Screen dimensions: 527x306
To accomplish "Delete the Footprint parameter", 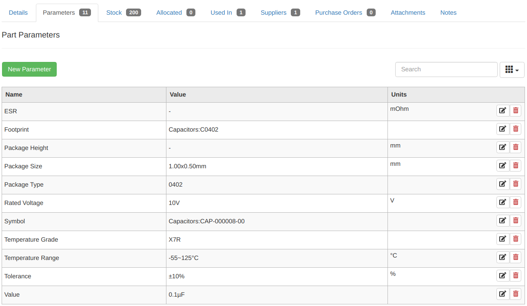I will [516, 129].
